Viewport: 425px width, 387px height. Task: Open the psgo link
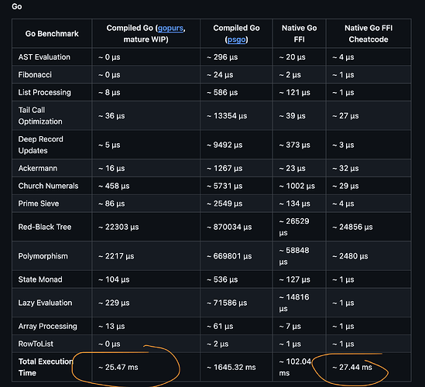236,39
